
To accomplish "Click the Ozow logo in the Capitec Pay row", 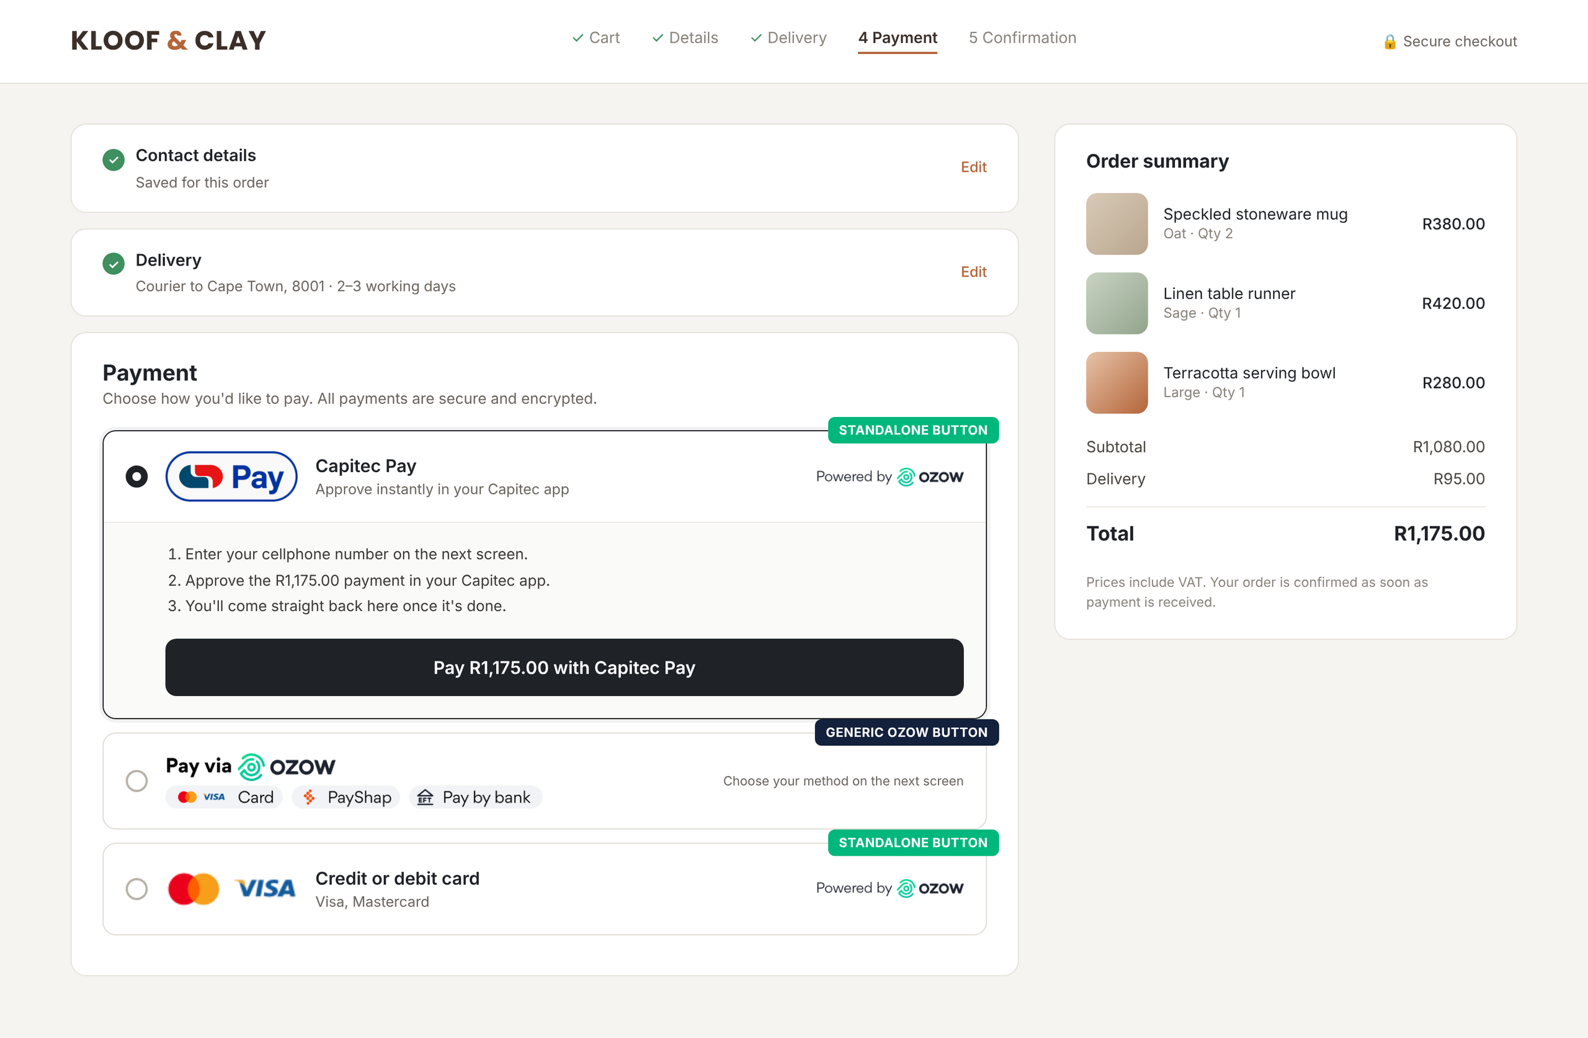I will pos(930,476).
